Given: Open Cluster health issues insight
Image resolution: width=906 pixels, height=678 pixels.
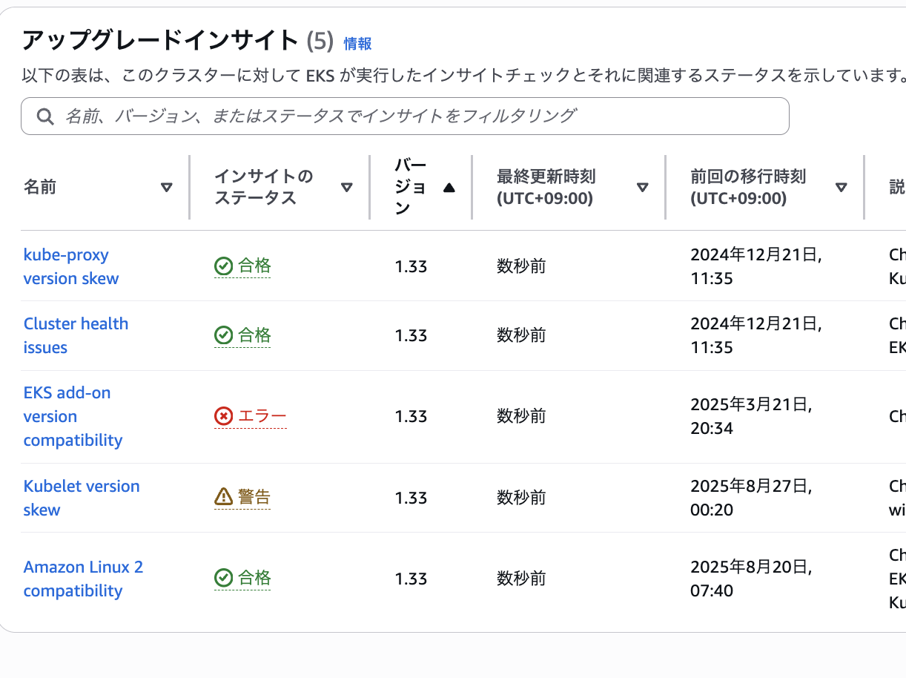Looking at the screenshot, I should point(76,335).
